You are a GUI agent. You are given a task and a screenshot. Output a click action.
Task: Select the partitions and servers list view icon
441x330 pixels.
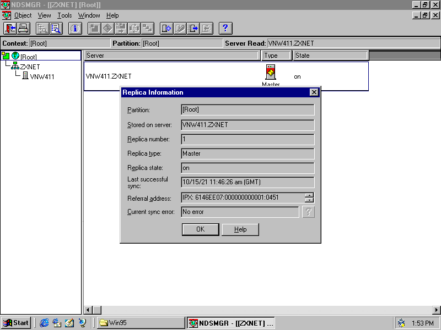pos(56,29)
